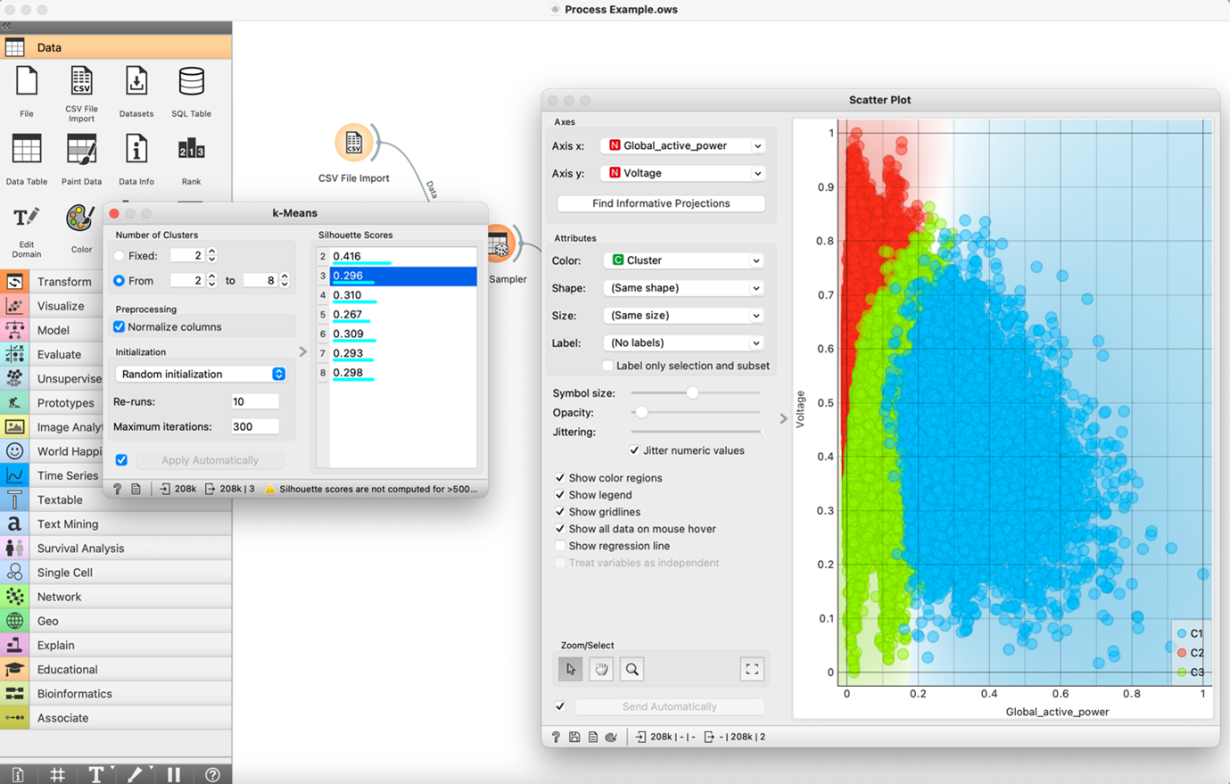
Task: Activate the pan hand tool in Scatter Plot
Action: (x=601, y=669)
